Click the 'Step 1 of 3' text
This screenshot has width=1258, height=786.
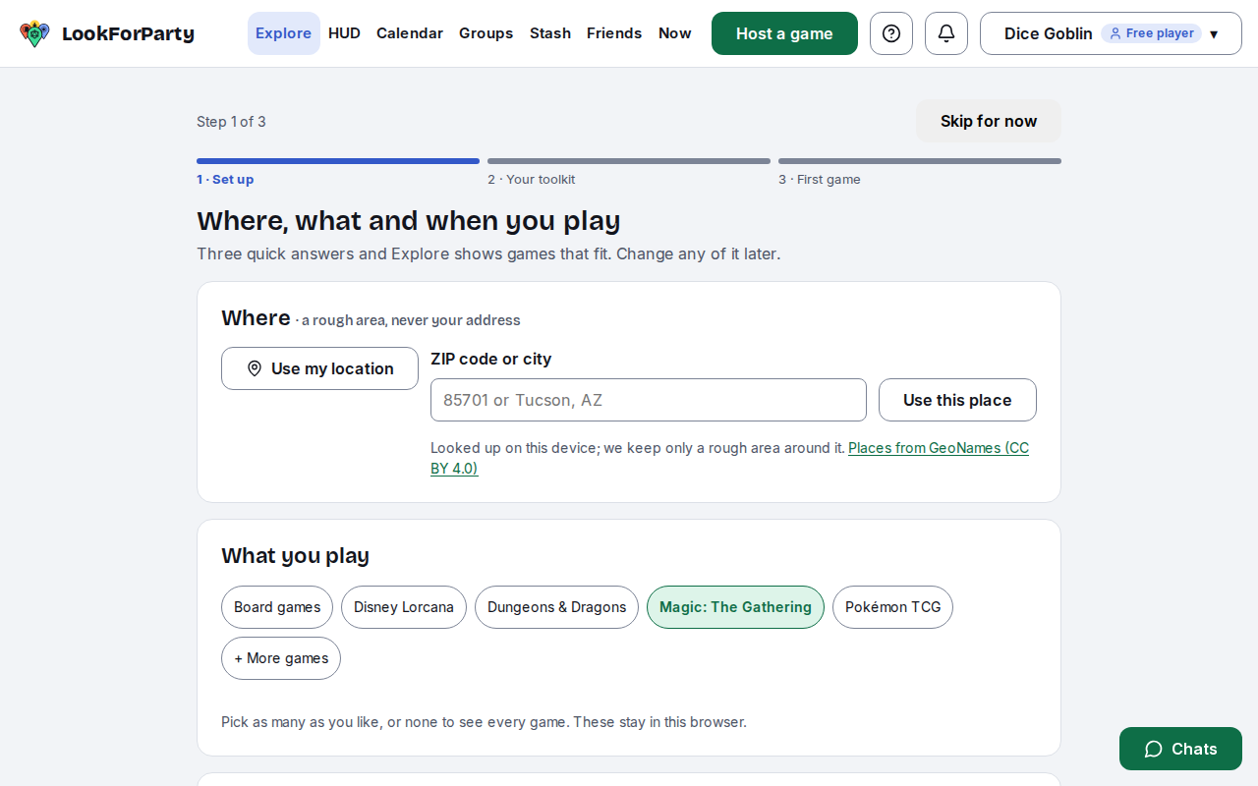pyautogui.click(x=231, y=122)
